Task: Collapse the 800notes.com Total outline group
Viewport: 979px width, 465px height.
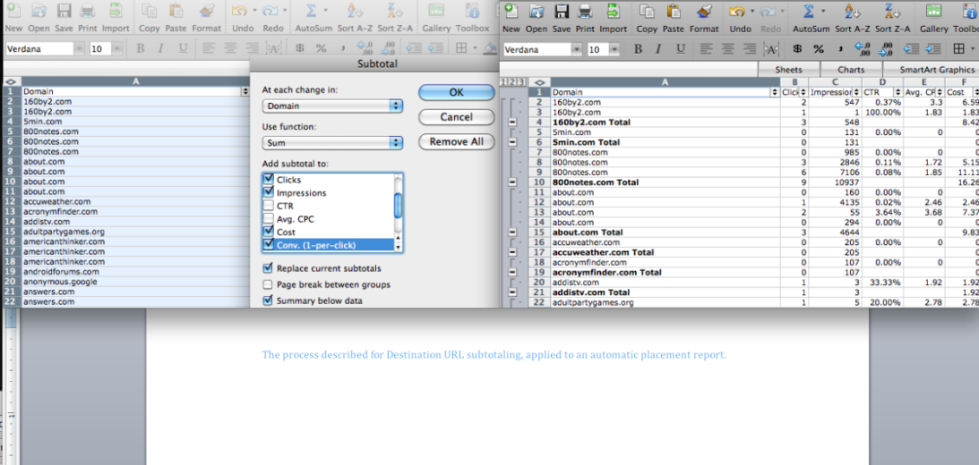Action: click(x=512, y=182)
